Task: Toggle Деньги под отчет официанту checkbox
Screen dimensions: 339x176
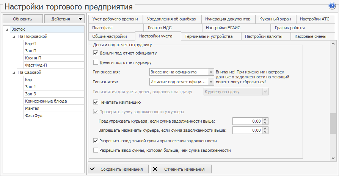Action: (96, 53)
